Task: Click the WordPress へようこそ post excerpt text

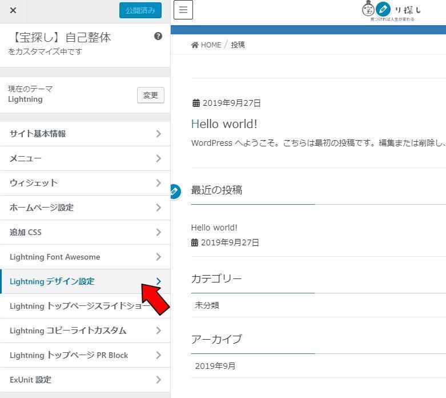Action: (x=319, y=143)
